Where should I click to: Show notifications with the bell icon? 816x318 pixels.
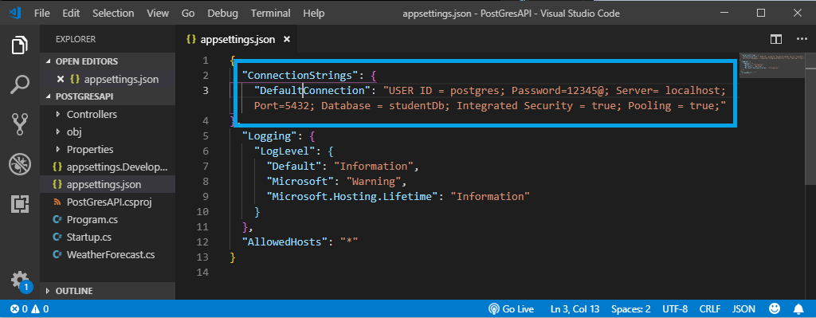798,308
